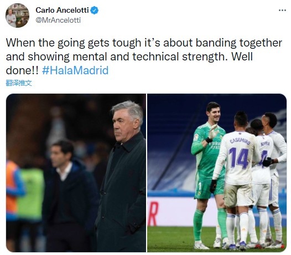This screenshot has height=255, width=291.
Task: Click the goalkeeper's raised white glove
Action: tap(213, 132)
